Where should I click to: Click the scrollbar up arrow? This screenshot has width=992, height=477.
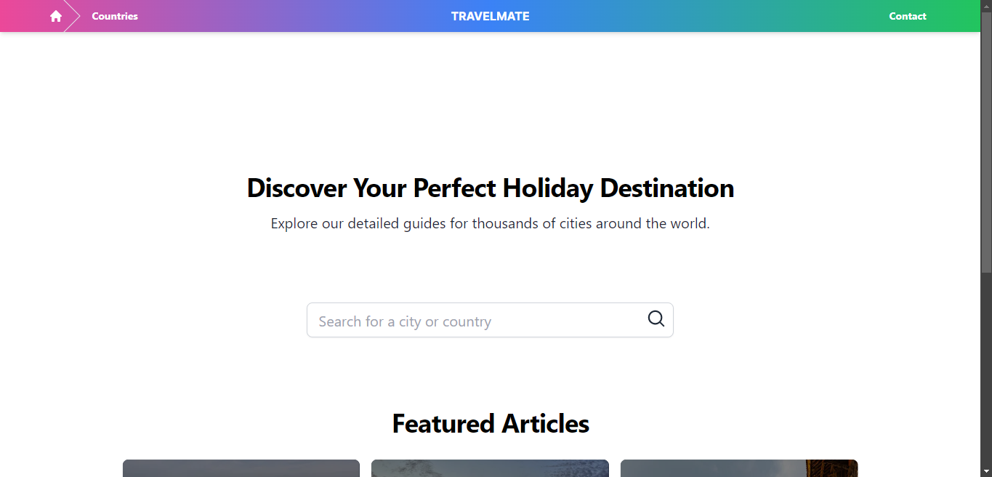coord(986,5)
